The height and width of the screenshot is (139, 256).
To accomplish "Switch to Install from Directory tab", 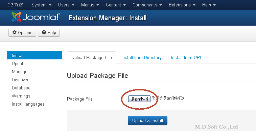I will 141,57.
